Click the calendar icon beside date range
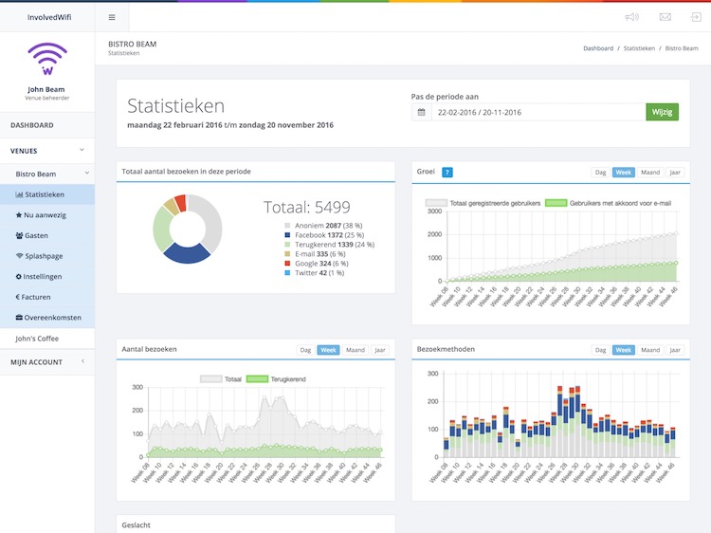Viewport: 711px width, 533px height. 421,112
